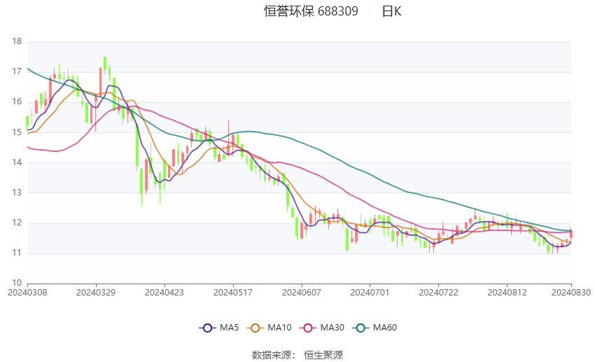Image resolution: width=595 pixels, height=362 pixels.
Task: Select the 日K period label
Action: (x=391, y=11)
